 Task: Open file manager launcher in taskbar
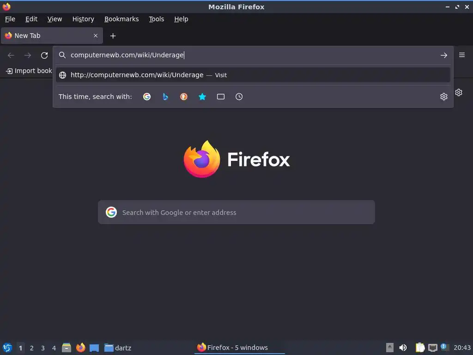(x=67, y=348)
